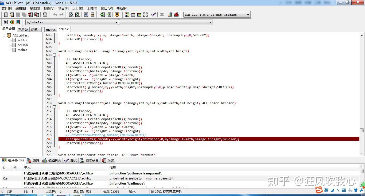Click first icon in second toolbar row
Viewport: 365px width, 196px height.
6,22
